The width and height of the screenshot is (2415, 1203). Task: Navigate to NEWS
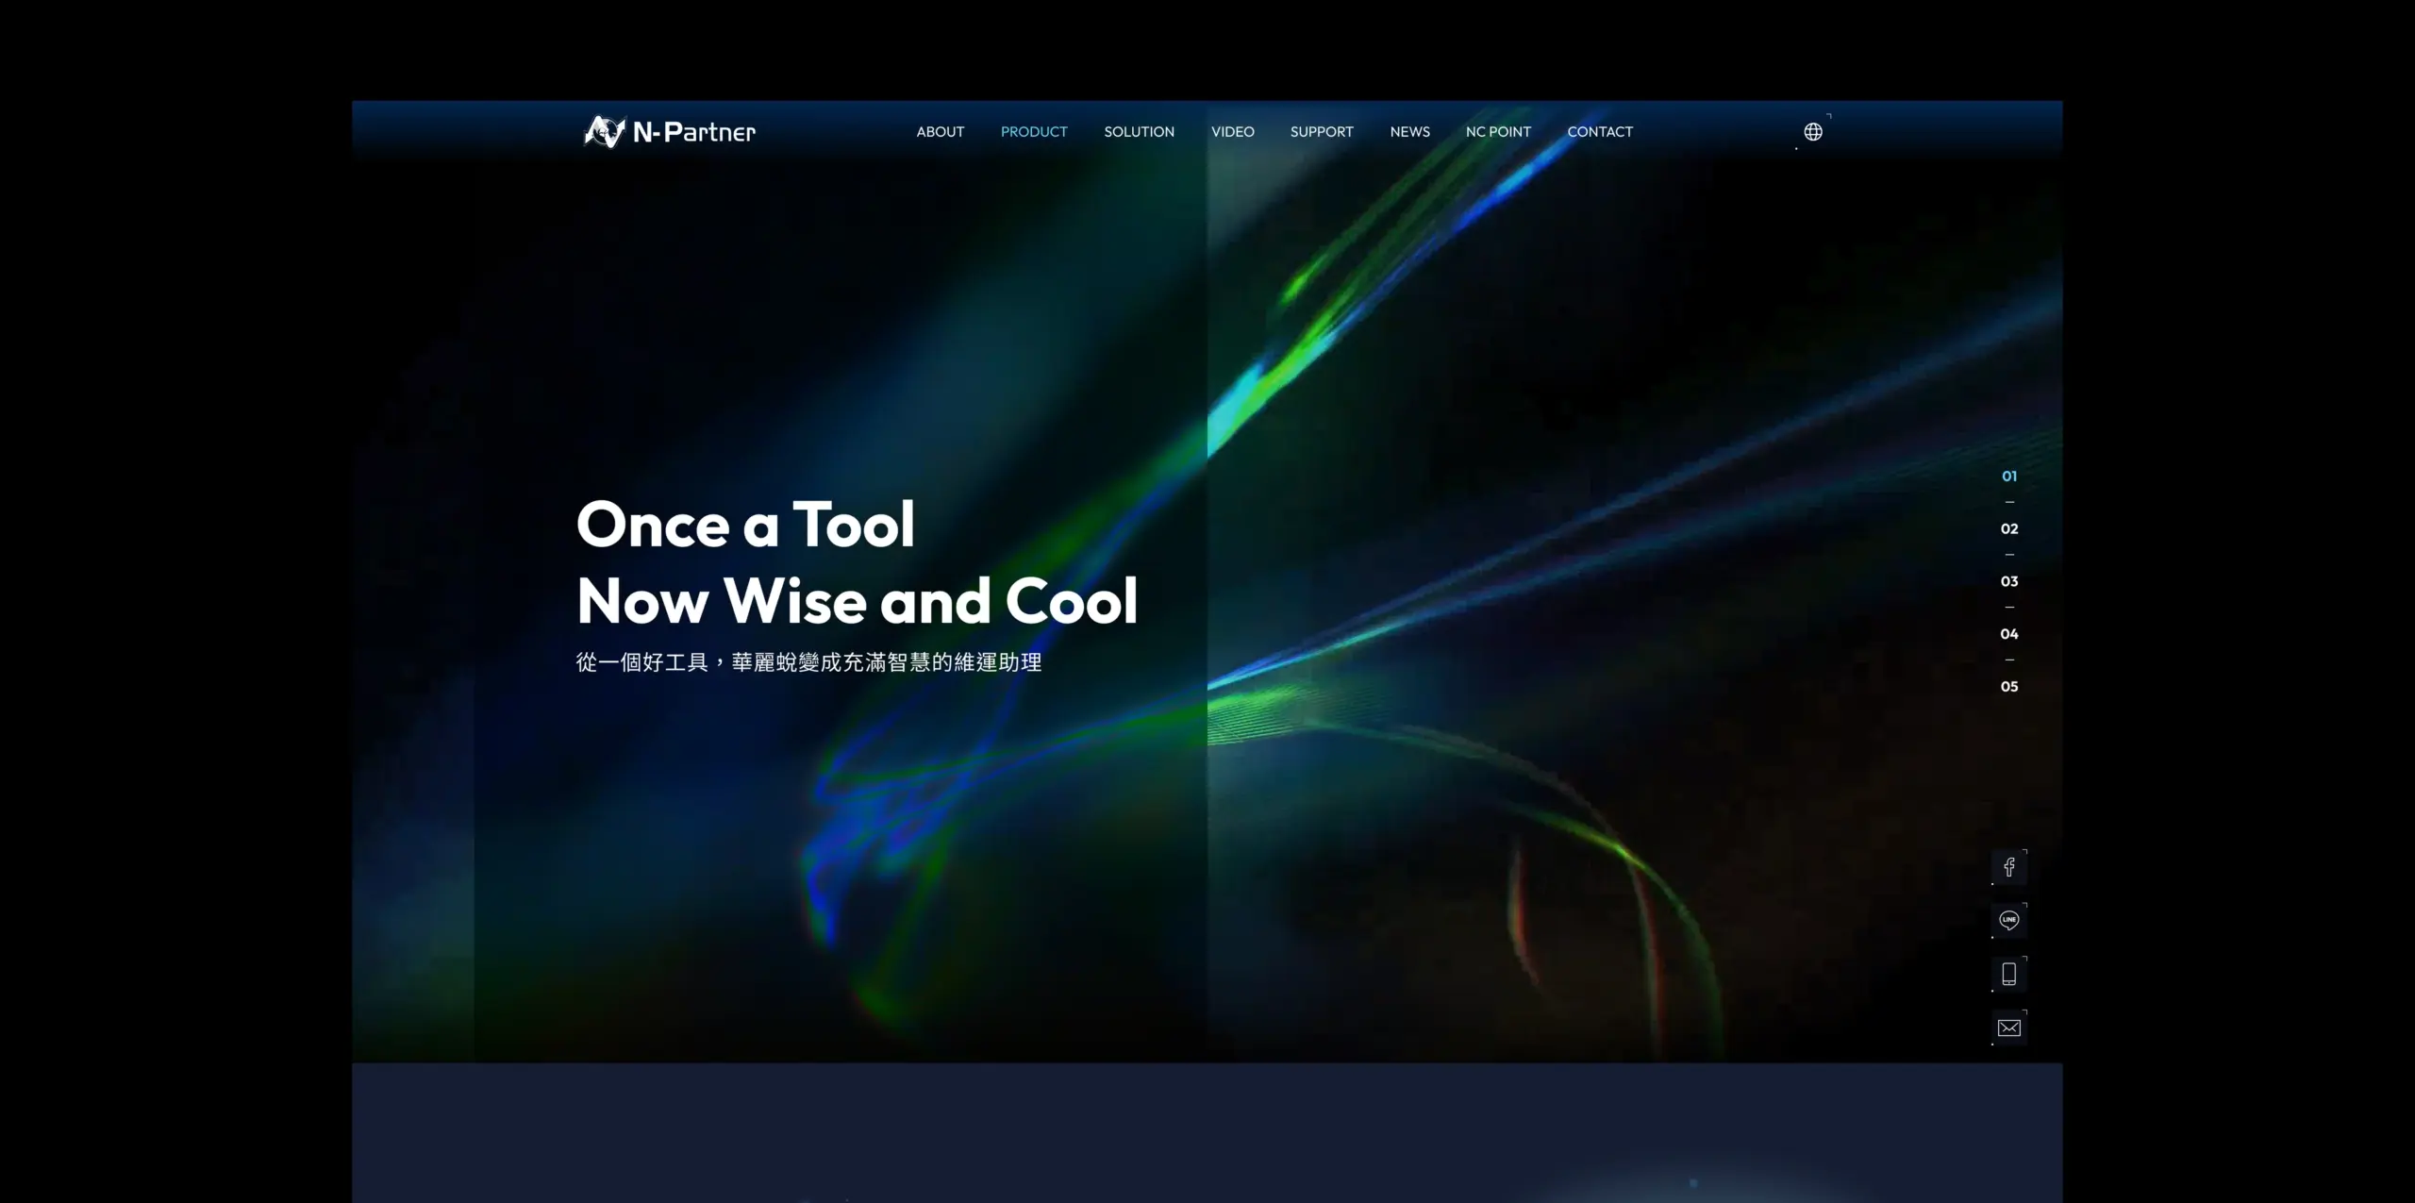(x=1409, y=132)
